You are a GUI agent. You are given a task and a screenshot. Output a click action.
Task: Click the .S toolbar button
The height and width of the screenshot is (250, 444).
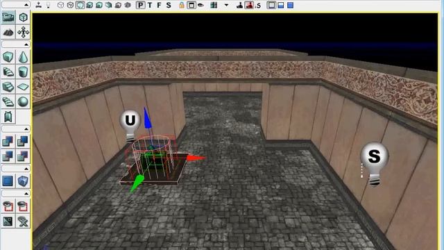(x=258, y=6)
